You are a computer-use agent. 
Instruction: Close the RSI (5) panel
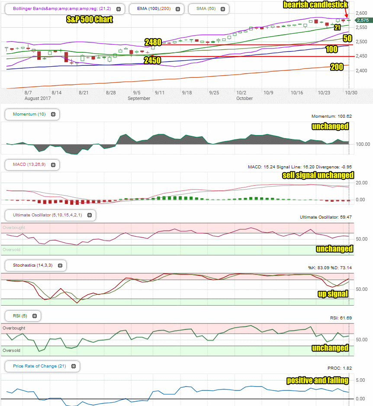tap(35, 316)
